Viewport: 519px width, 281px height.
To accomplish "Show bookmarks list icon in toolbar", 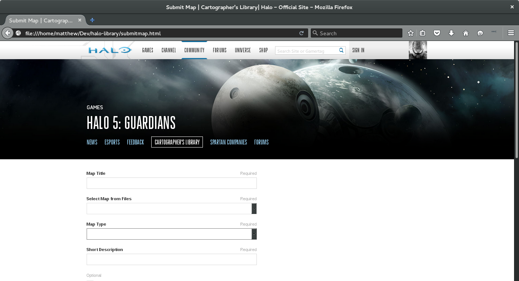I will 422,33.
